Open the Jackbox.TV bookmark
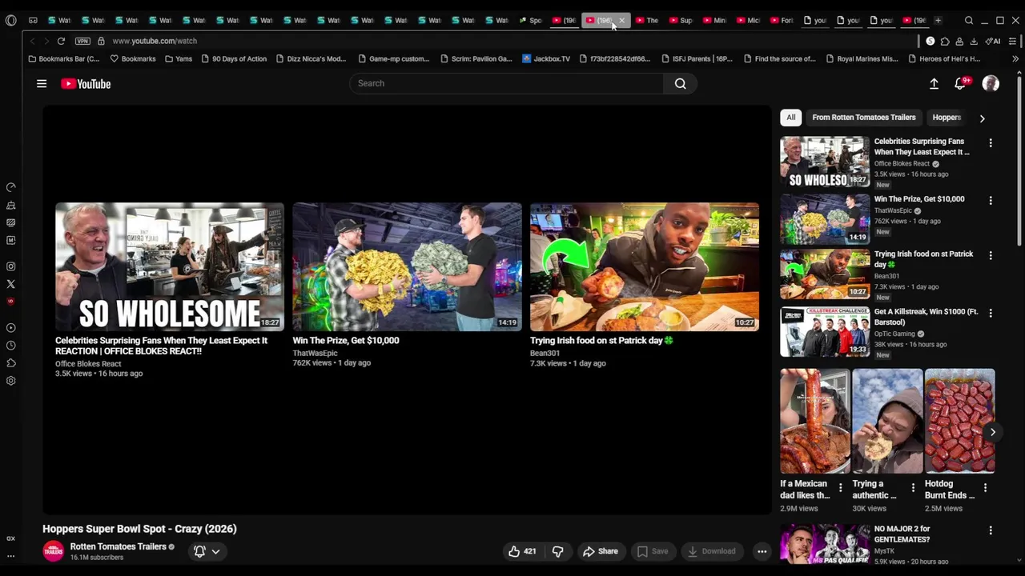The width and height of the screenshot is (1025, 576). 546,58
